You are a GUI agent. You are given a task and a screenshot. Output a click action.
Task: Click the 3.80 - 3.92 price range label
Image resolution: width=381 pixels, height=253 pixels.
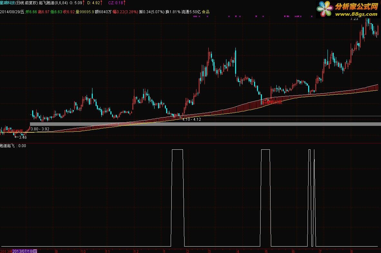(40, 129)
